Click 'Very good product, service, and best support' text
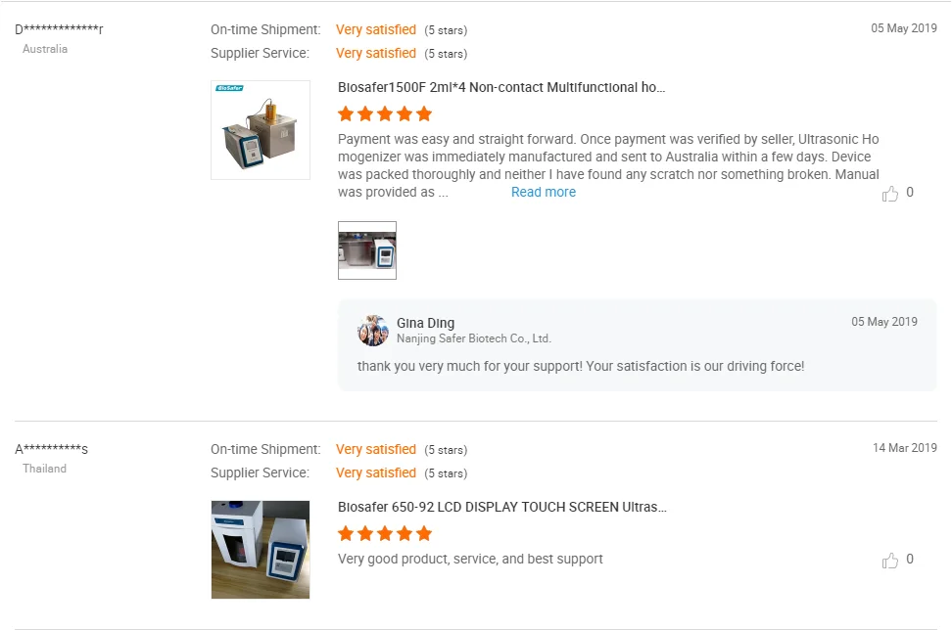 tap(470, 560)
